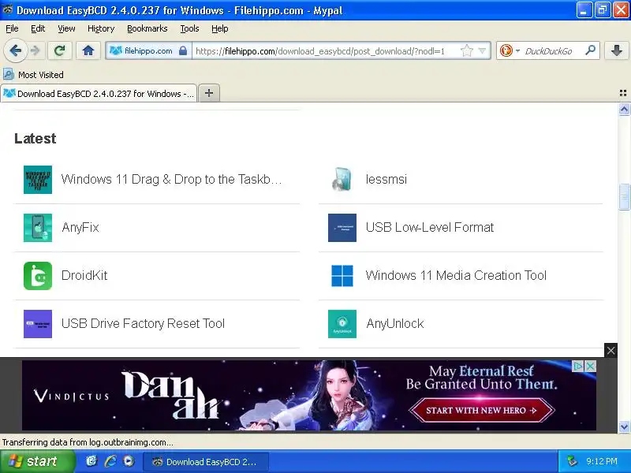Select the Download EasyBCD tab

coord(99,93)
